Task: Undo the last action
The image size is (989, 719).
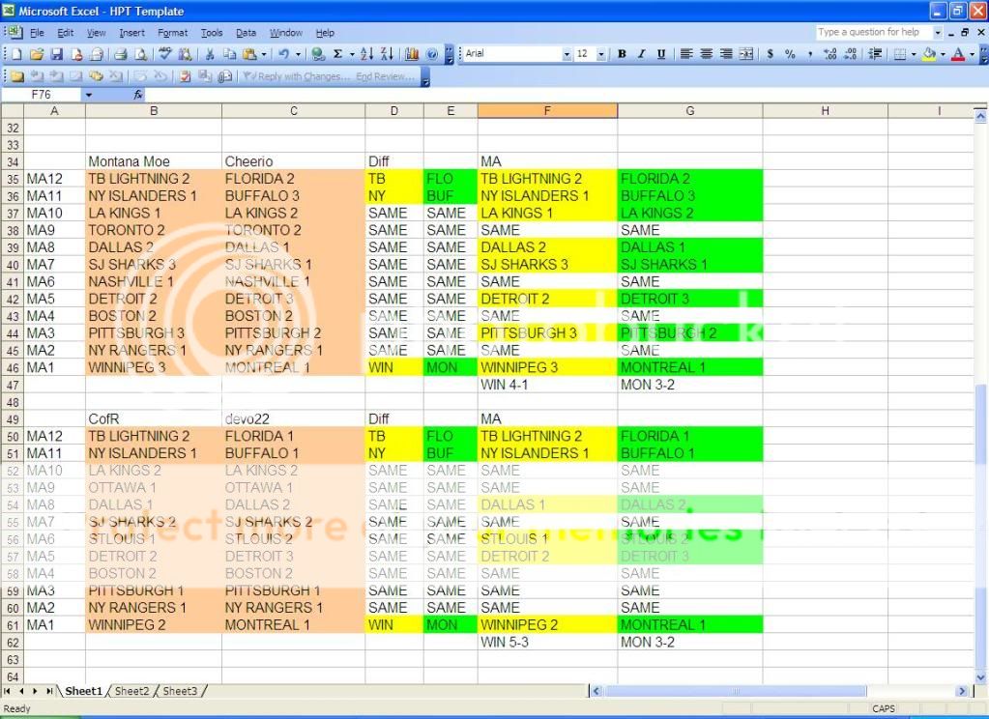Action: click(284, 54)
